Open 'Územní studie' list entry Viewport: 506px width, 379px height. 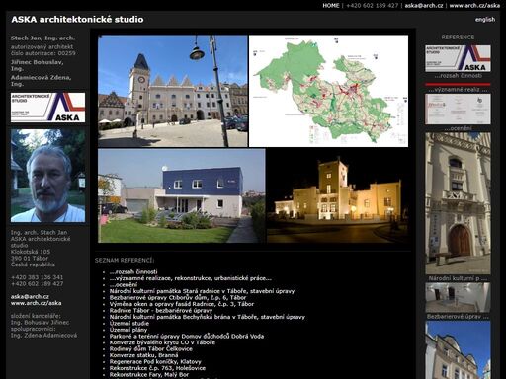(129, 324)
